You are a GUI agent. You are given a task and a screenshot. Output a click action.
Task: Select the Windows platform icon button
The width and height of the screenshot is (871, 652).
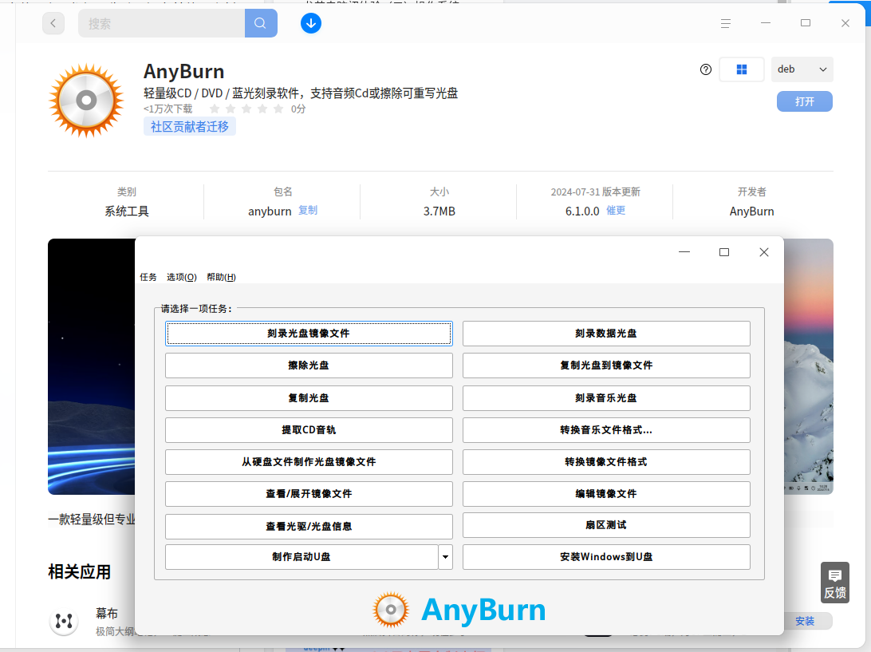click(742, 69)
